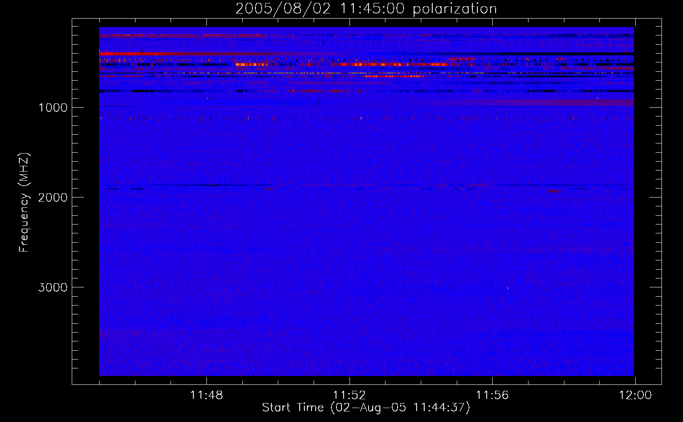Screen dimensions: 683x422
Task: Click the 'Start Time (02-Aug-05 11:44:37)' label
Action: point(366,408)
